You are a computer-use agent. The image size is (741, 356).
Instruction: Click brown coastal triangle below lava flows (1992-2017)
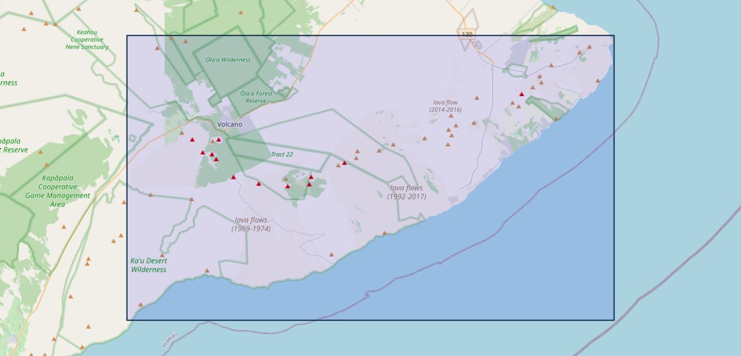(x=384, y=233)
